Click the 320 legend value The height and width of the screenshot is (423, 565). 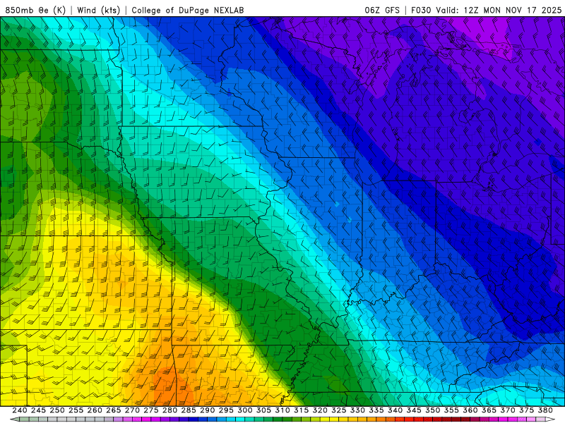point(320,410)
